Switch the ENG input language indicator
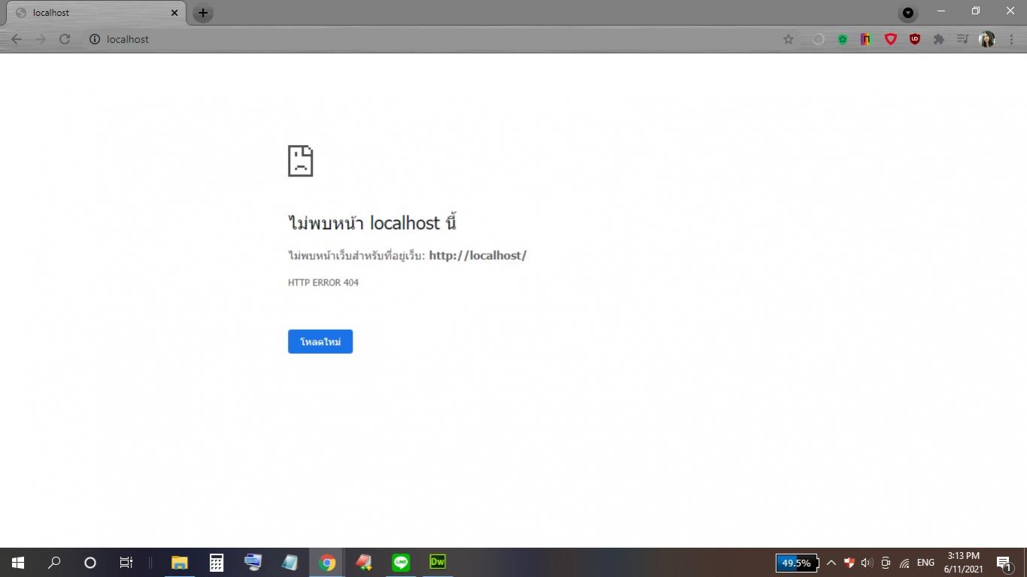The image size is (1027, 577). pos(926,563)
